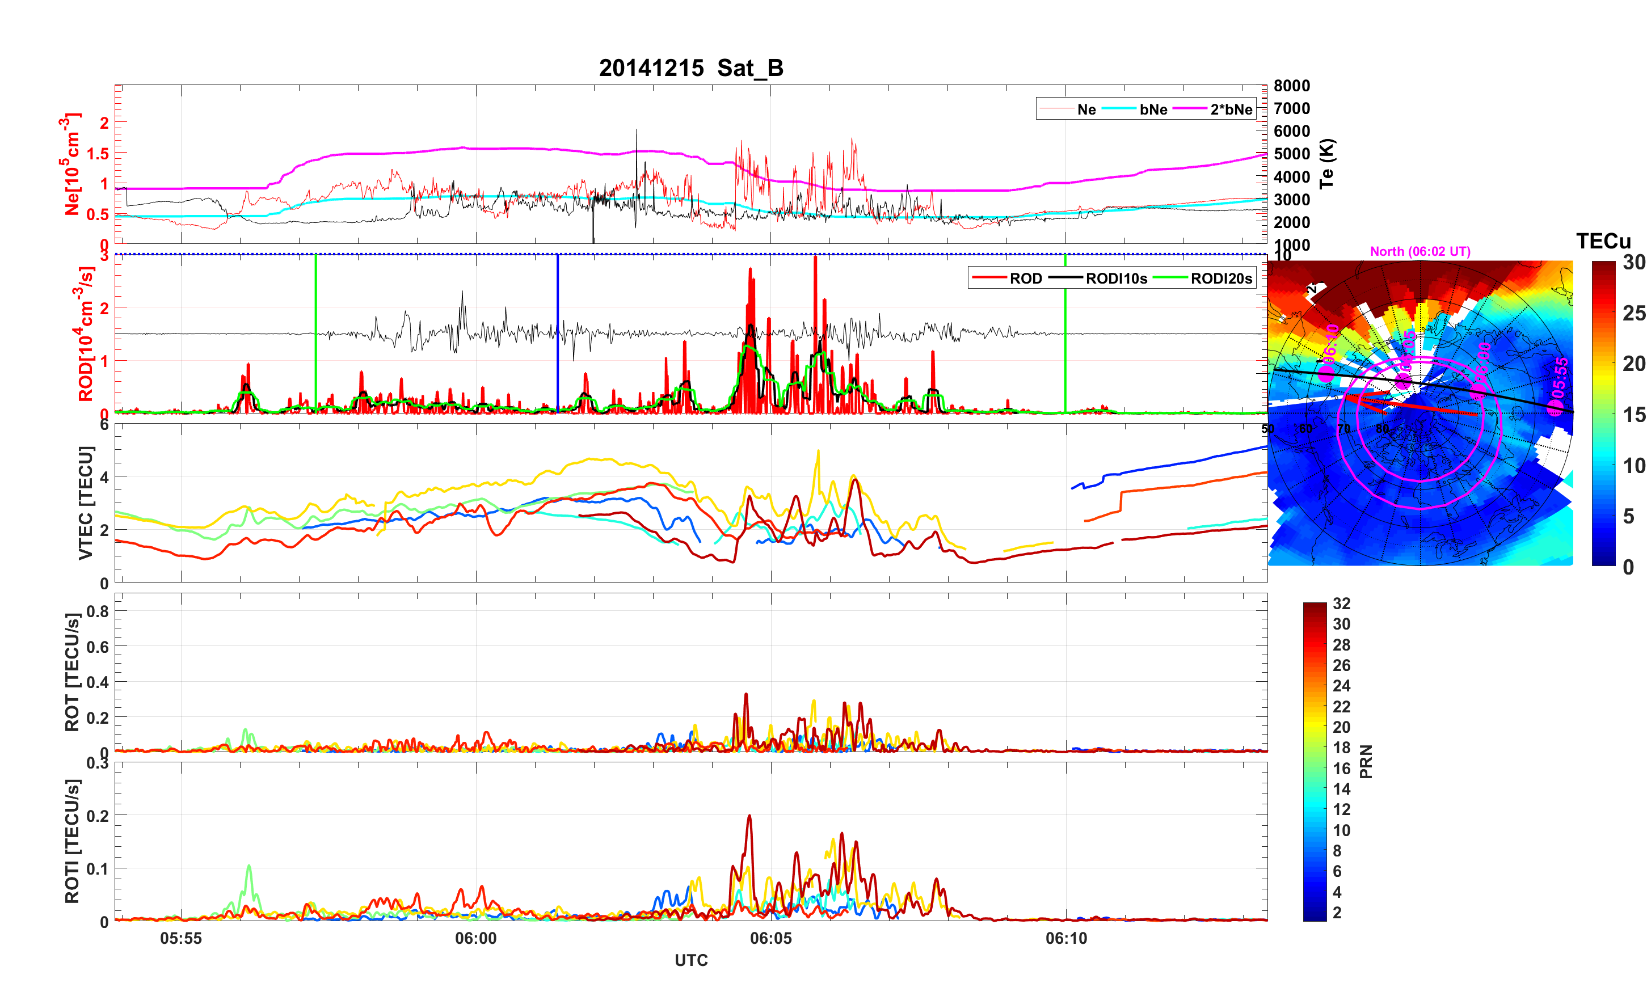Click the cyan bNe legend line sample
Viewport: 1647px width, 996px height.
tap(1119, 109)
